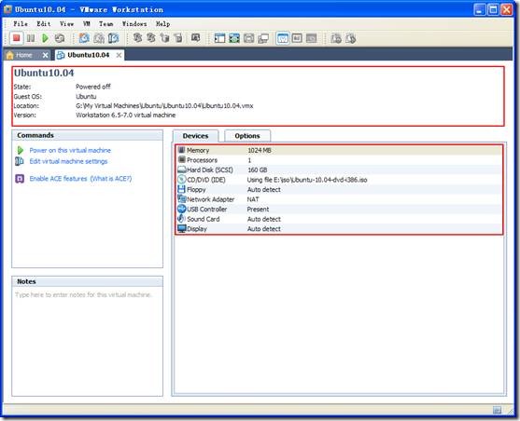Click the Suspend (pause) toolbar button
Viewport: 520px width, 421px height.
point(31,38)
